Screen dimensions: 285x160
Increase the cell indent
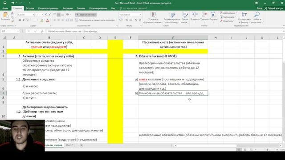71,20
